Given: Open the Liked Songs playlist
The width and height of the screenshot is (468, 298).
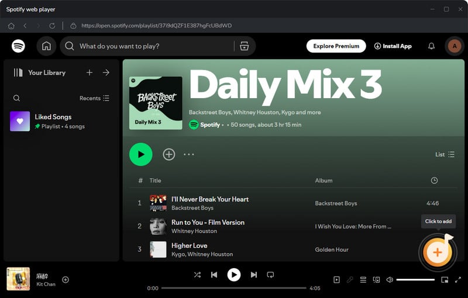Looking at the screenshot, I should point(61,122).
